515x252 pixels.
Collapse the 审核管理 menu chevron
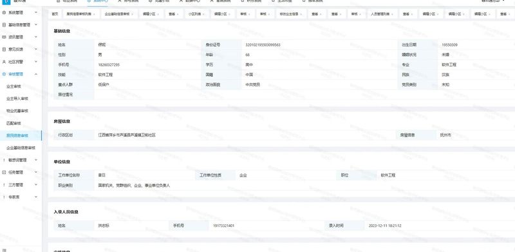coord(36,74)
